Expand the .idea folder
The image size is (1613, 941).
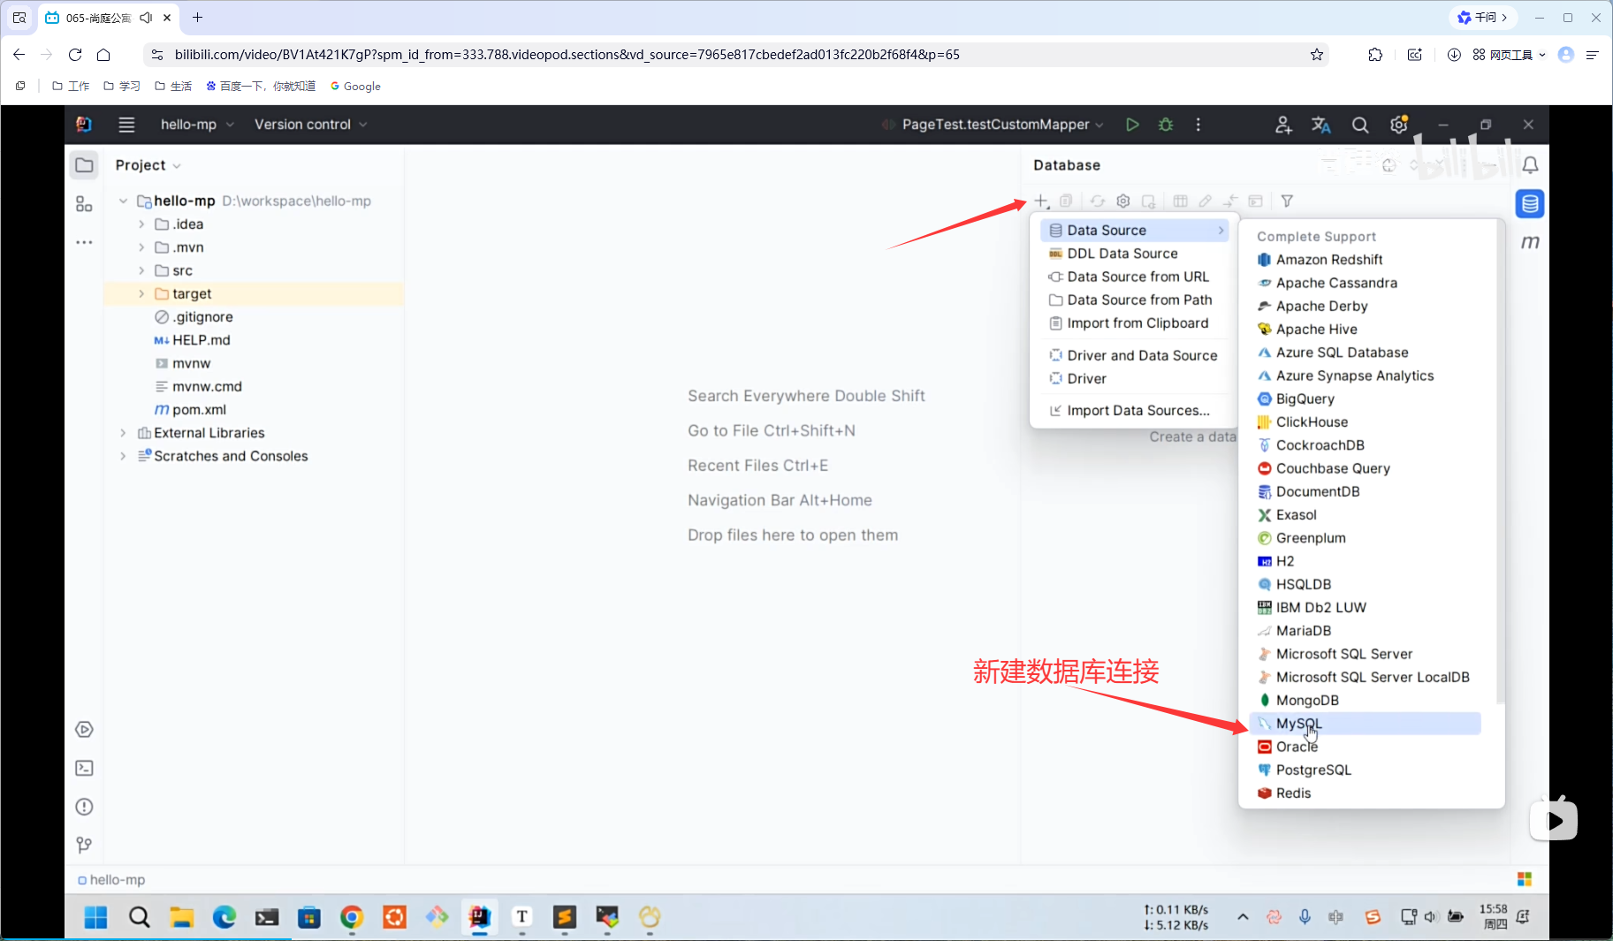pos(141,224)
